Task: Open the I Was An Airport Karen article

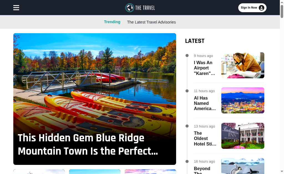Action: 204,68
